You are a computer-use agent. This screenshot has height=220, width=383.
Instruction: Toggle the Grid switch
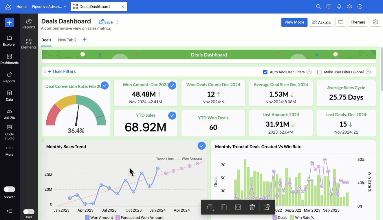(x=29, y=212)
